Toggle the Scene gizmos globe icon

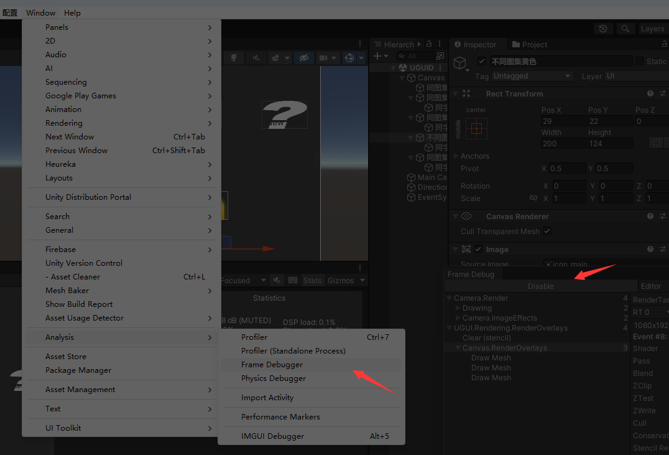coord(349,58)
